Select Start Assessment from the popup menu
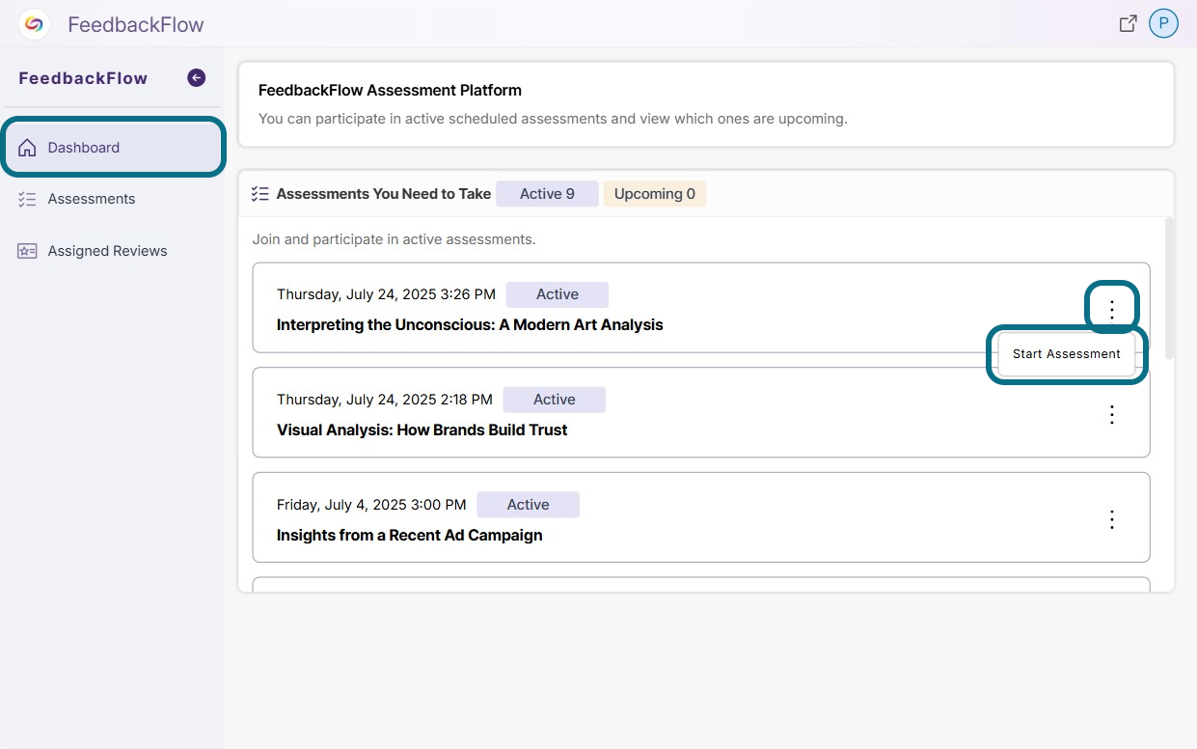Image resolution: width=1197 pixels, height=749 pixels. pos(1067,354)
